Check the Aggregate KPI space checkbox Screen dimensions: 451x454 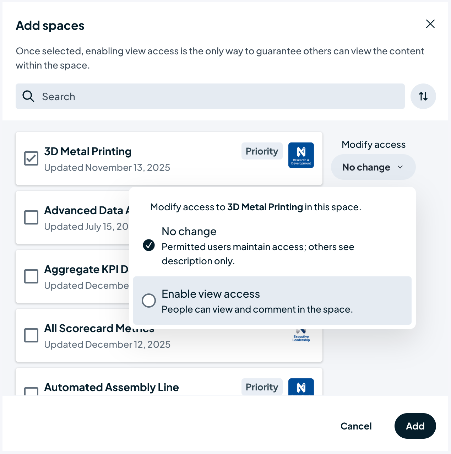click(x=31, y=276)
